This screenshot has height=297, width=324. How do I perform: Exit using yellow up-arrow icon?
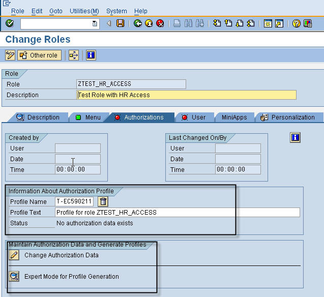149,23
